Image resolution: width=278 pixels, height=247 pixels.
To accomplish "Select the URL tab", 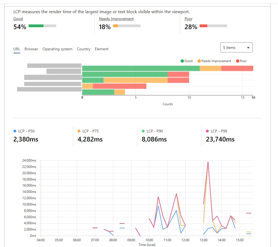I will coord(17,49).
